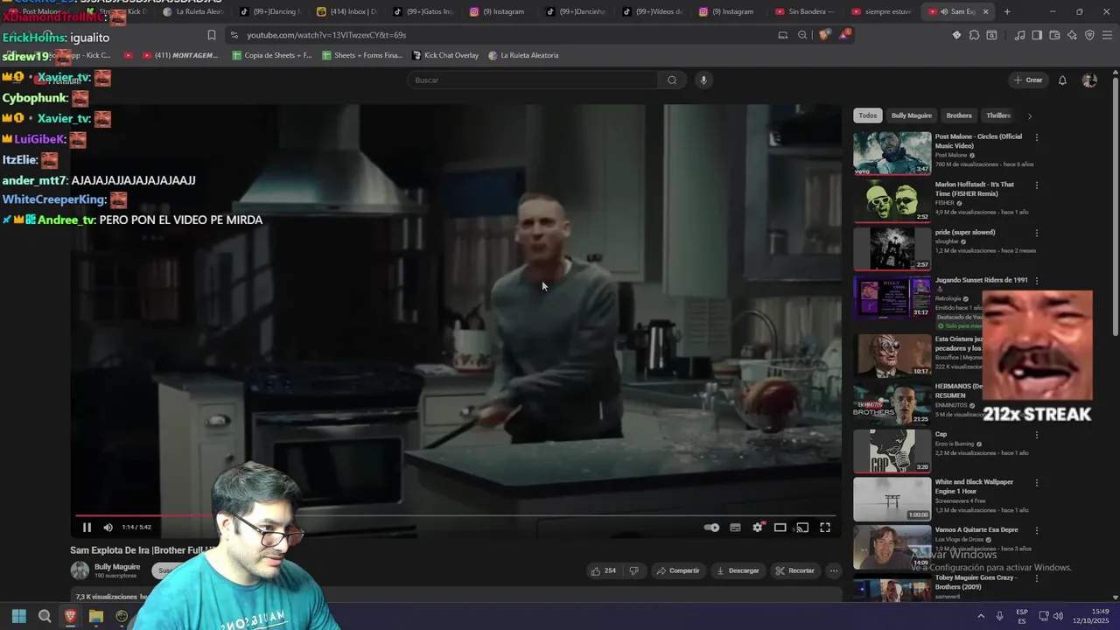Open the browser extensions puzzle icon
1120x630 pixels.
click(x=974, y=35)
